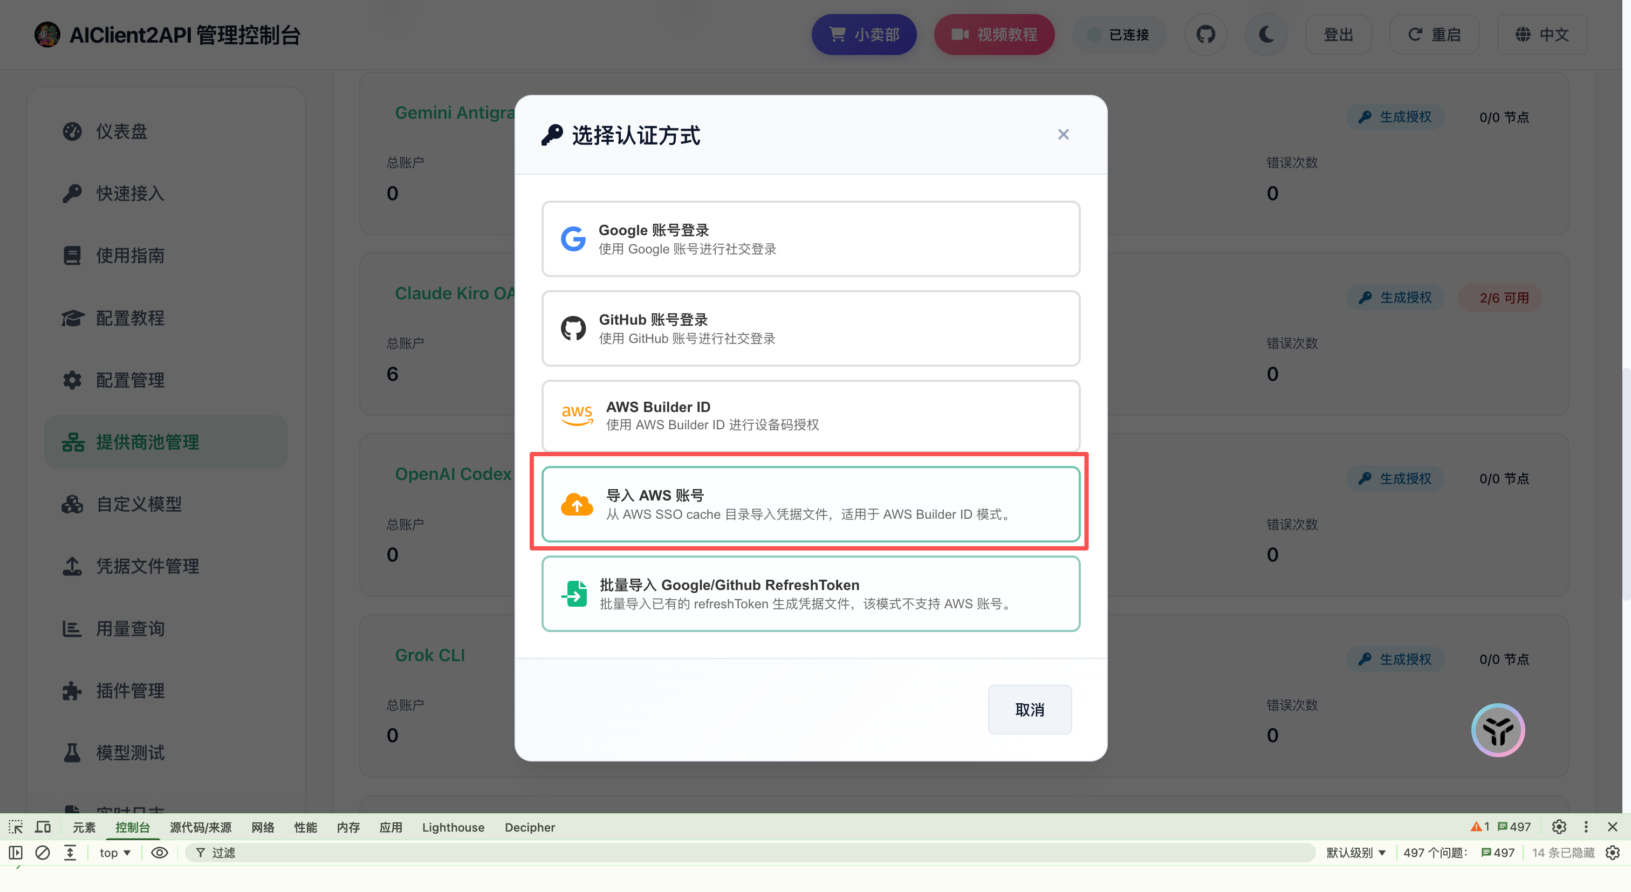Viewport: 1631px width, 892px height.
Task: Open DevTools more options menu
Action: coord(1586,827)
